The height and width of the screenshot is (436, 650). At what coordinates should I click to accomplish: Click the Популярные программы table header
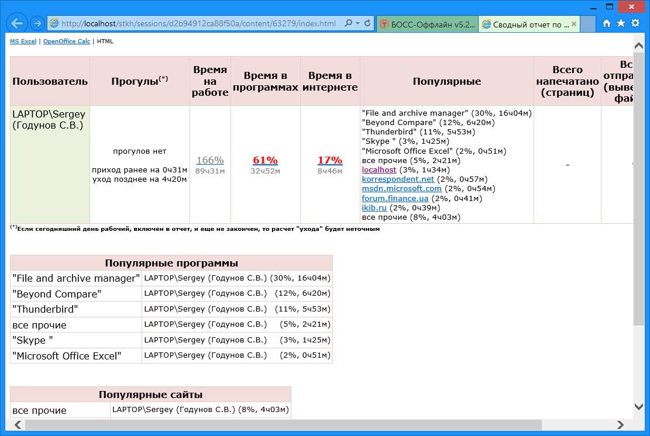pos(171,263)
